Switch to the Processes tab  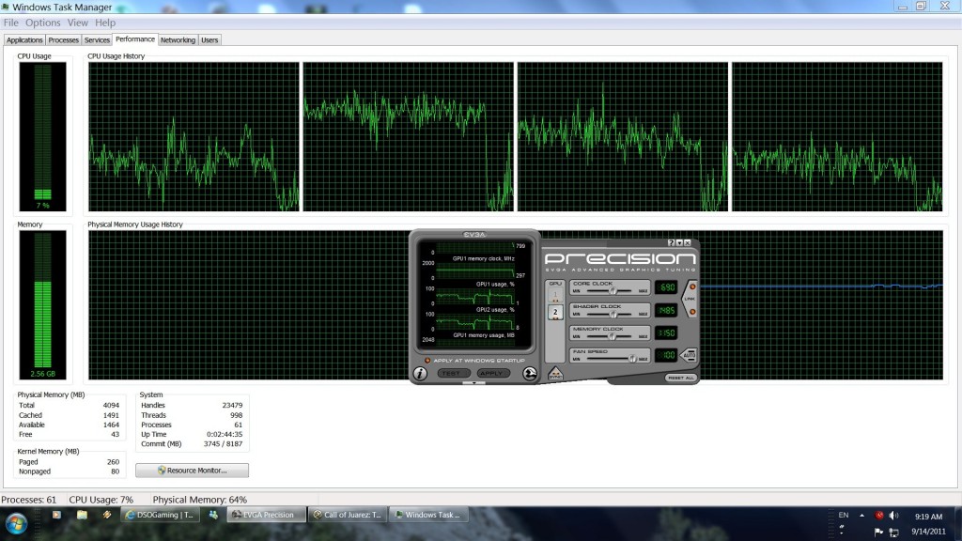(x=64, y=40)
